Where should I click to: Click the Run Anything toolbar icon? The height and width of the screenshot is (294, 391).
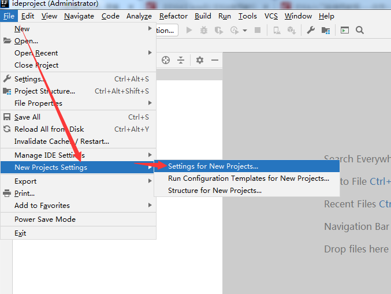[345, 31]
